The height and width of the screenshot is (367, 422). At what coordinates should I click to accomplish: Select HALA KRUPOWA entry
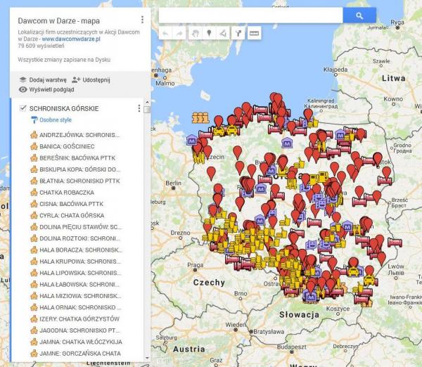click(80, 262)
